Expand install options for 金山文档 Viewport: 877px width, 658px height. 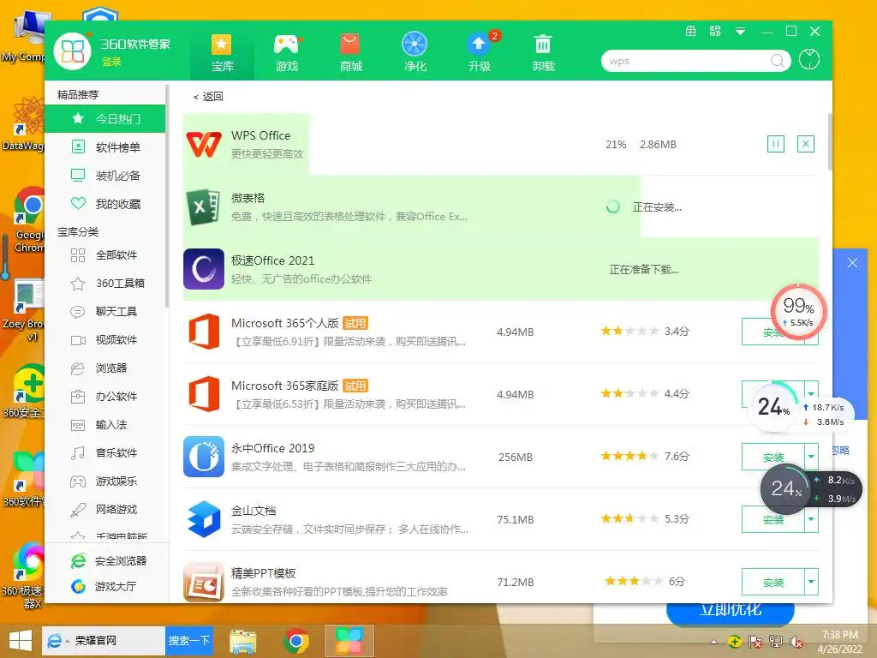(812, 520)
